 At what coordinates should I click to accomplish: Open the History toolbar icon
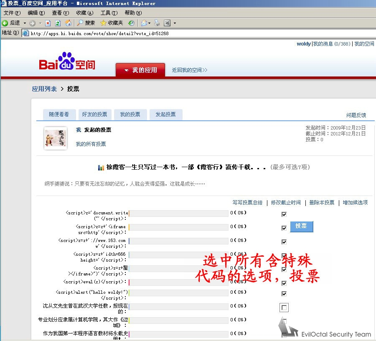[x=131, y=23]
